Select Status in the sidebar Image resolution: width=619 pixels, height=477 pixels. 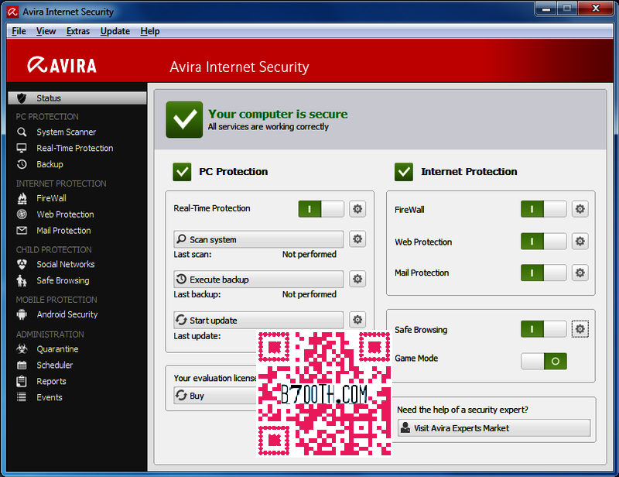[77, 98]
